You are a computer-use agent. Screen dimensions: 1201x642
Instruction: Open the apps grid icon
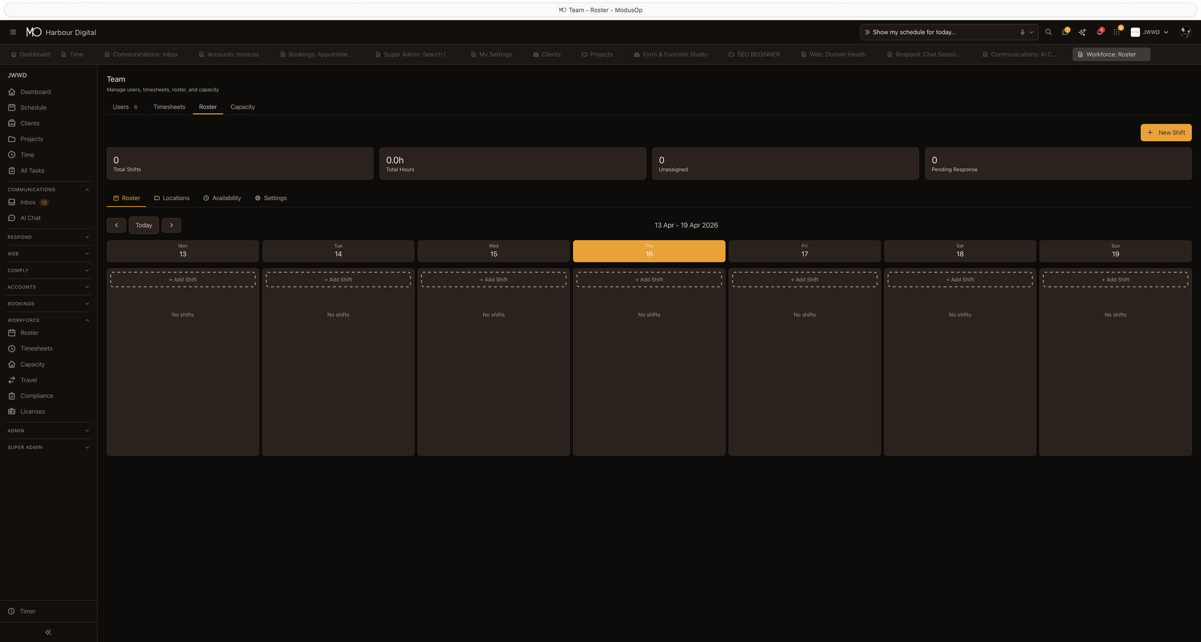pyautogui.click(x=1117, y=32)
